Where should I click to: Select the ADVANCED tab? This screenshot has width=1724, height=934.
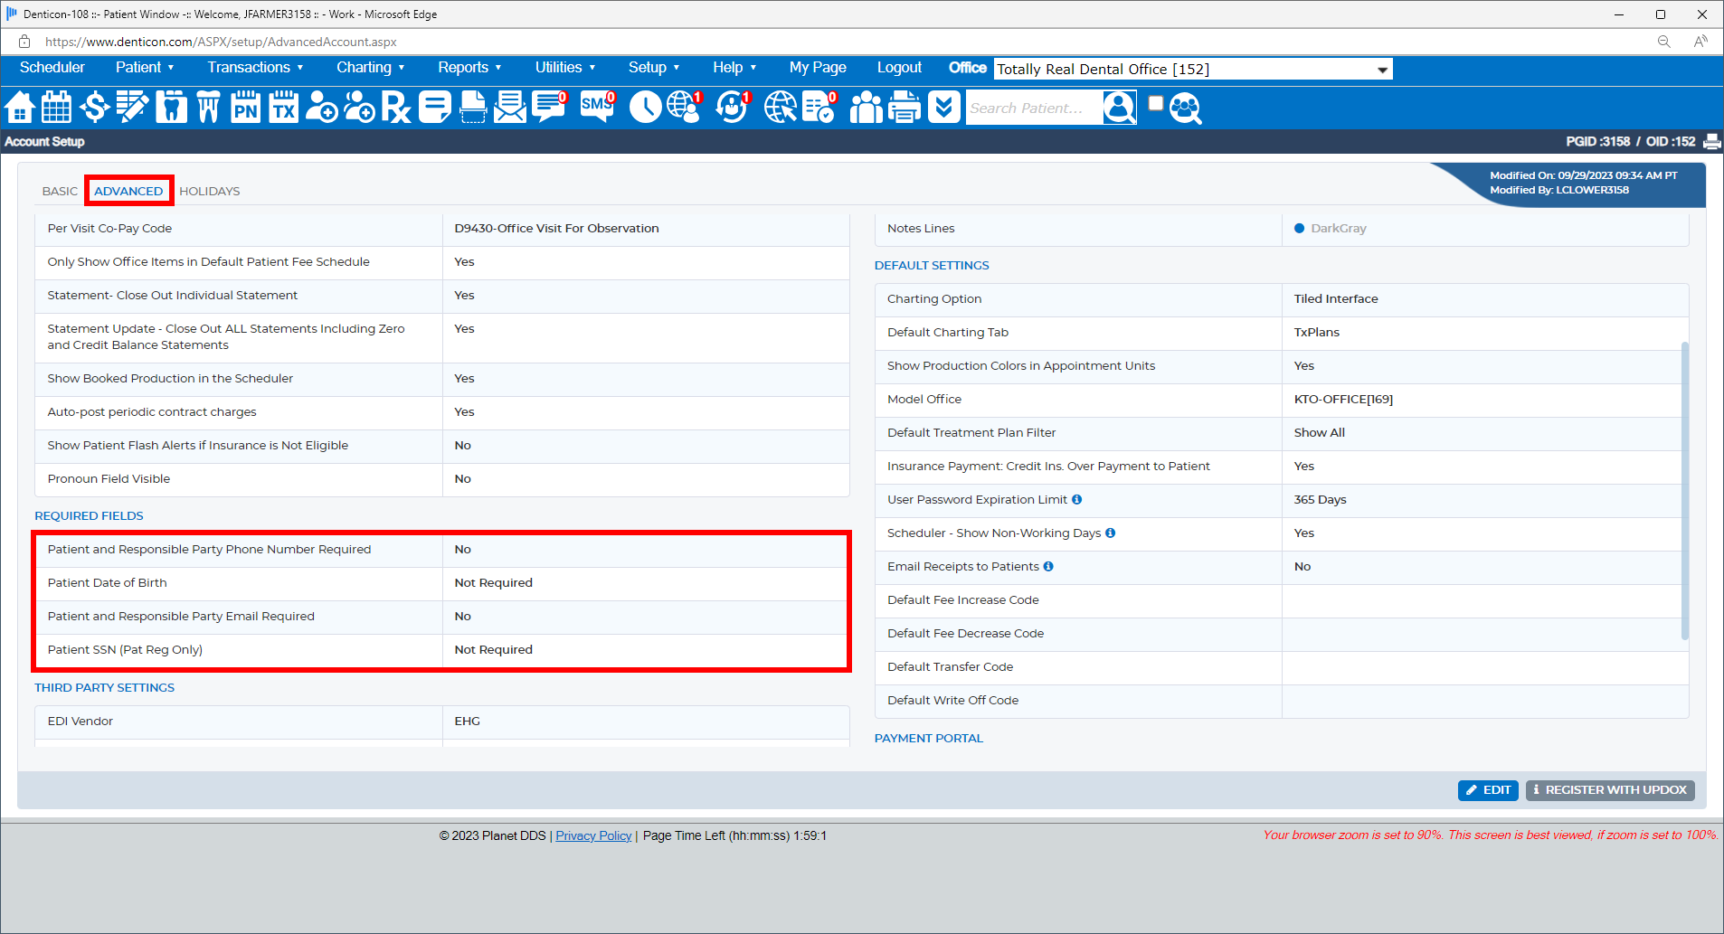128,191
